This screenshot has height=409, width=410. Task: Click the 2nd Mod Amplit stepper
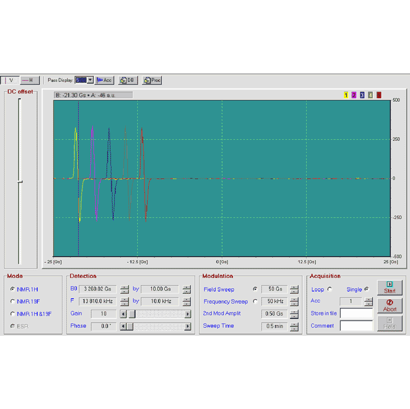click(x=294, y=314)
